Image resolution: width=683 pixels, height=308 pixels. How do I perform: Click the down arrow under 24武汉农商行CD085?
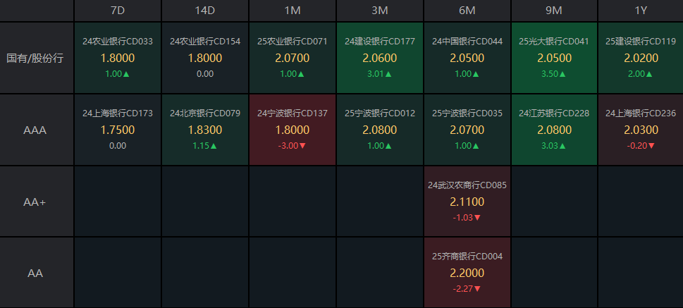477,218
